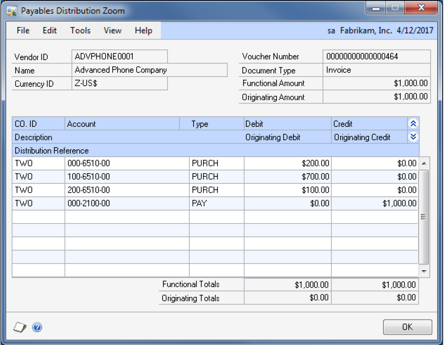Screen dimensions: 444x345
Task: Click the grid scrollbar down arrow
Action: (x=424, y=271)
